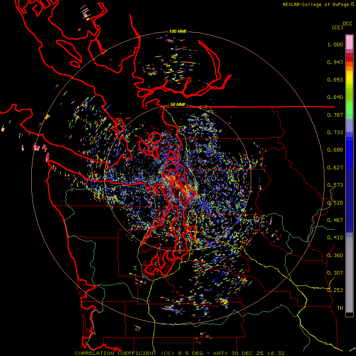Click the 0.627 scale value

[x=335, y=168]
